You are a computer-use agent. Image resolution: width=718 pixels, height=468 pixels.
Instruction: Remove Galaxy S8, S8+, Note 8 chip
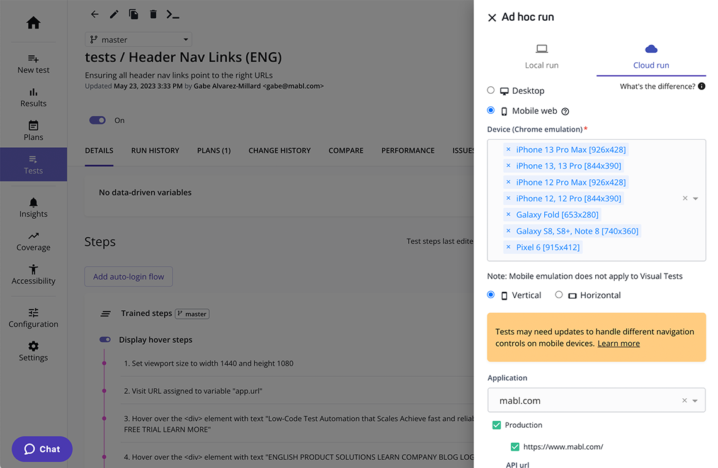[508, 231]
